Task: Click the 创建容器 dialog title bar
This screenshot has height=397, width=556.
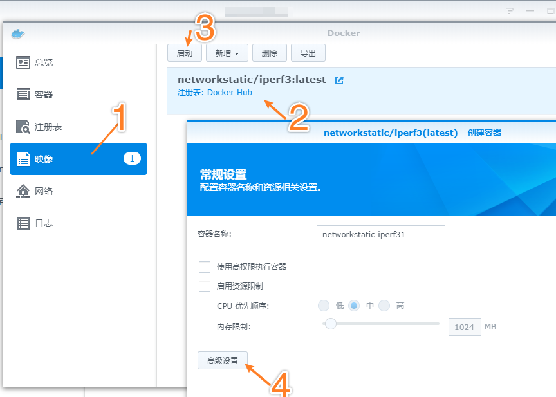Action: click(371, 133)
